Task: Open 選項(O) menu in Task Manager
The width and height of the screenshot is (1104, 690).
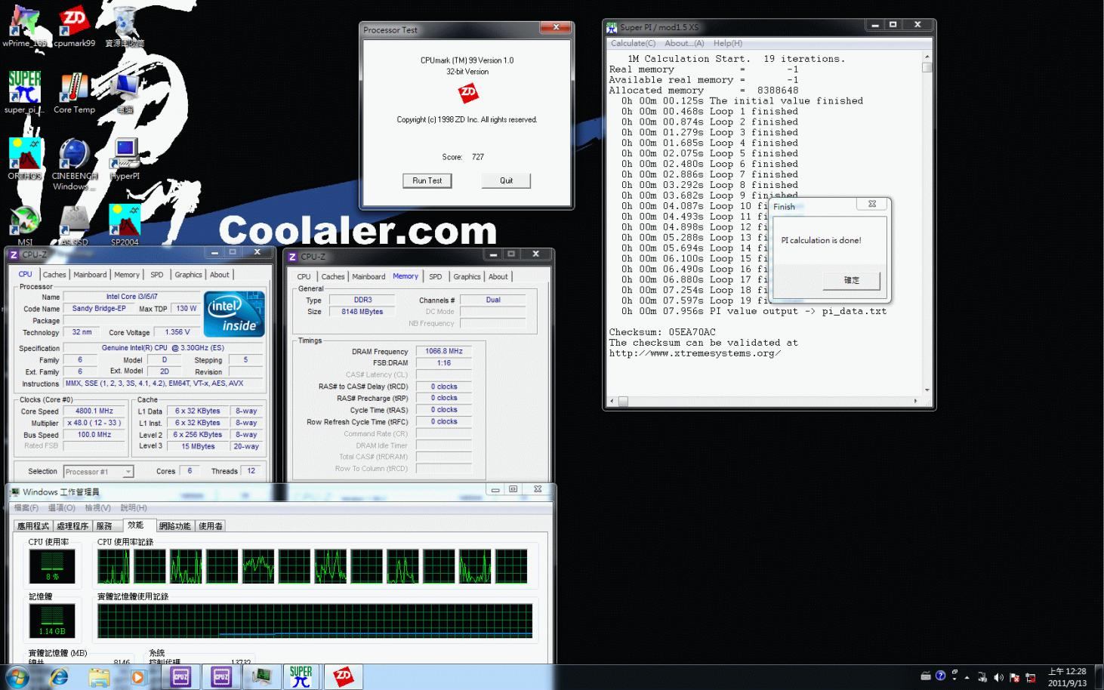Action: (x=61, y=508)
